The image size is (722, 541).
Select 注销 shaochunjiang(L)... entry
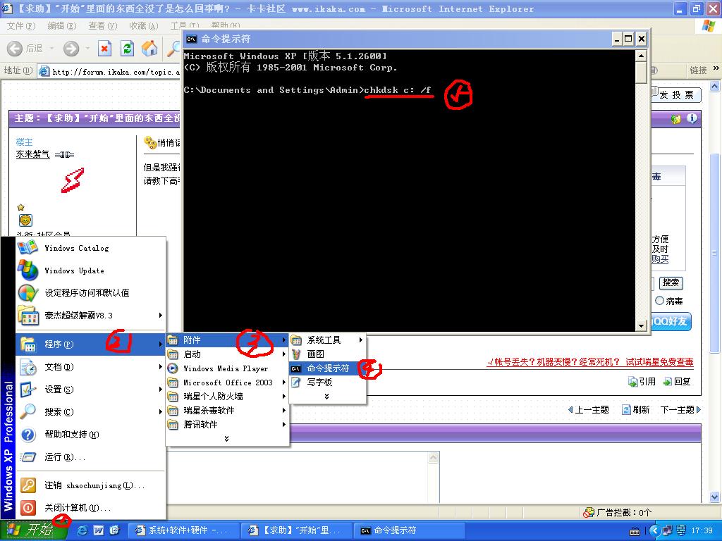[x=91, y=485]
